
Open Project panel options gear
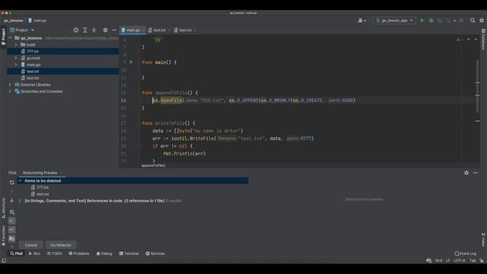pos(105,30)
